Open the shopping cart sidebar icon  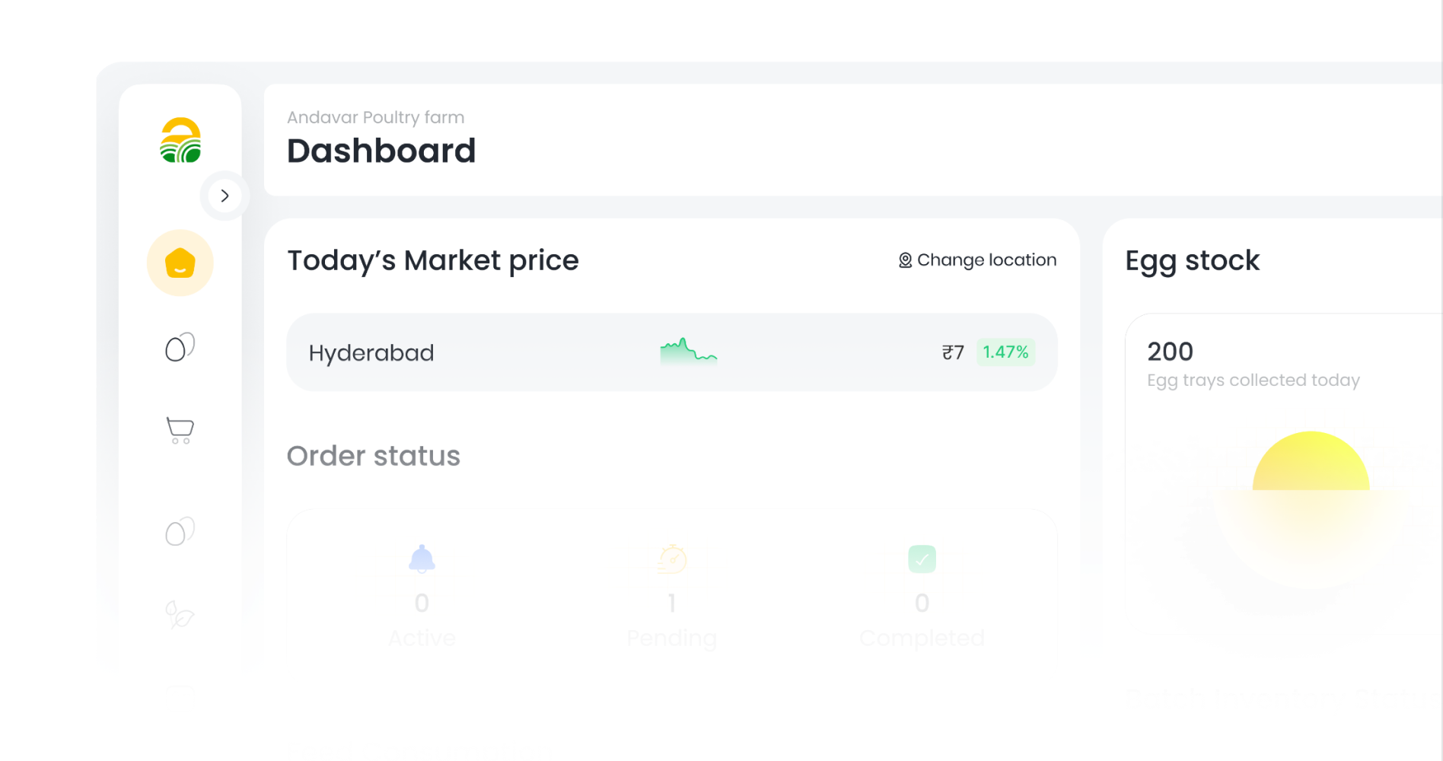tap(180, 430)
